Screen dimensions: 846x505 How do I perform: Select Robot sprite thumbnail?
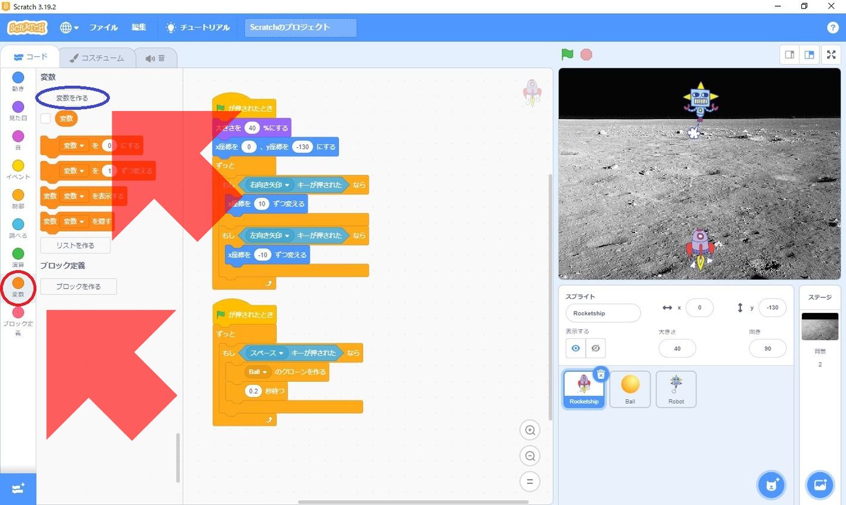coord(676,389)
